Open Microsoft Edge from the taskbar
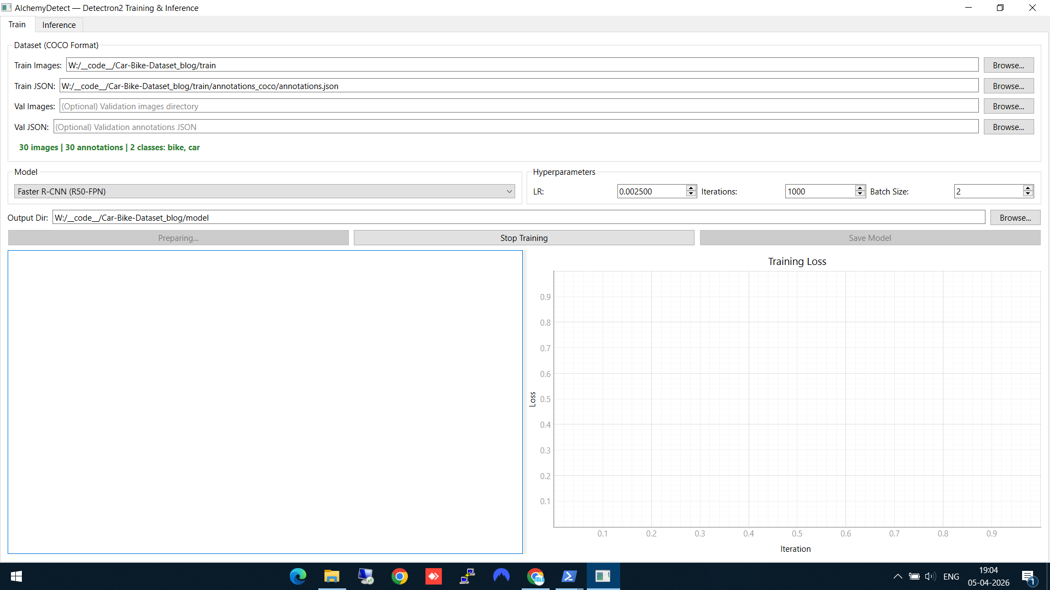This screenshot has width=1050, height=590. 297,576
